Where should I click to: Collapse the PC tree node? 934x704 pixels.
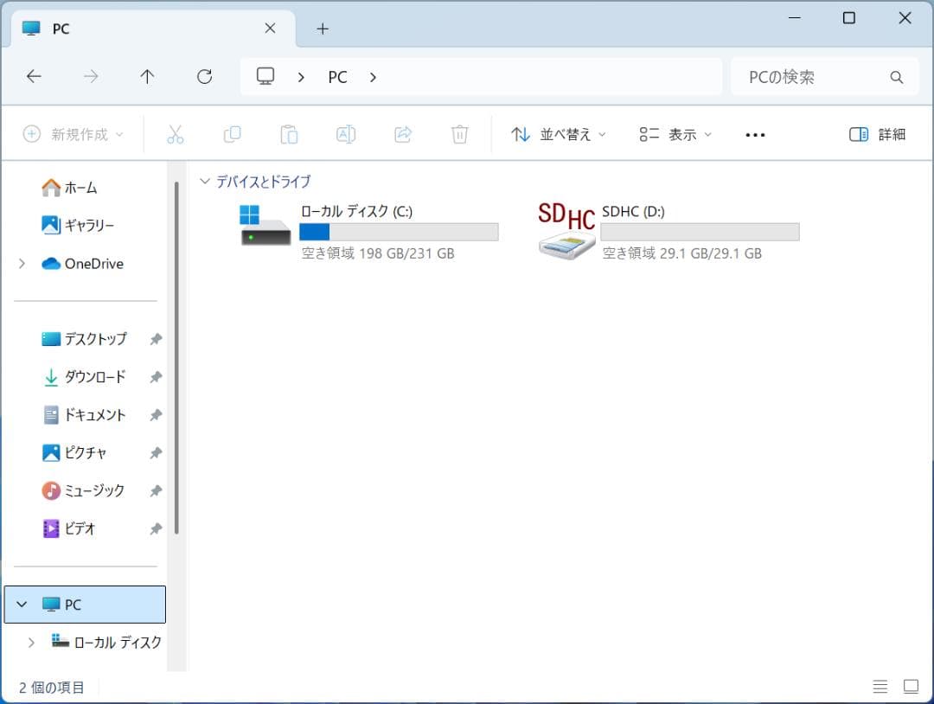click(22, 605)
